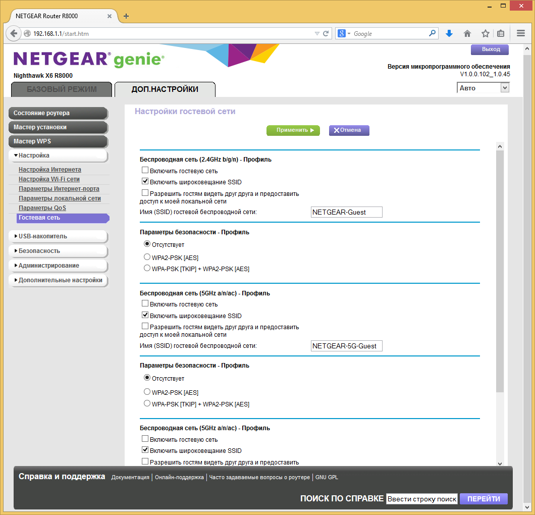Open the Параметры QoS link
Image resolution: width=535 pixels, height=515 pixels.
click(42, 208)
